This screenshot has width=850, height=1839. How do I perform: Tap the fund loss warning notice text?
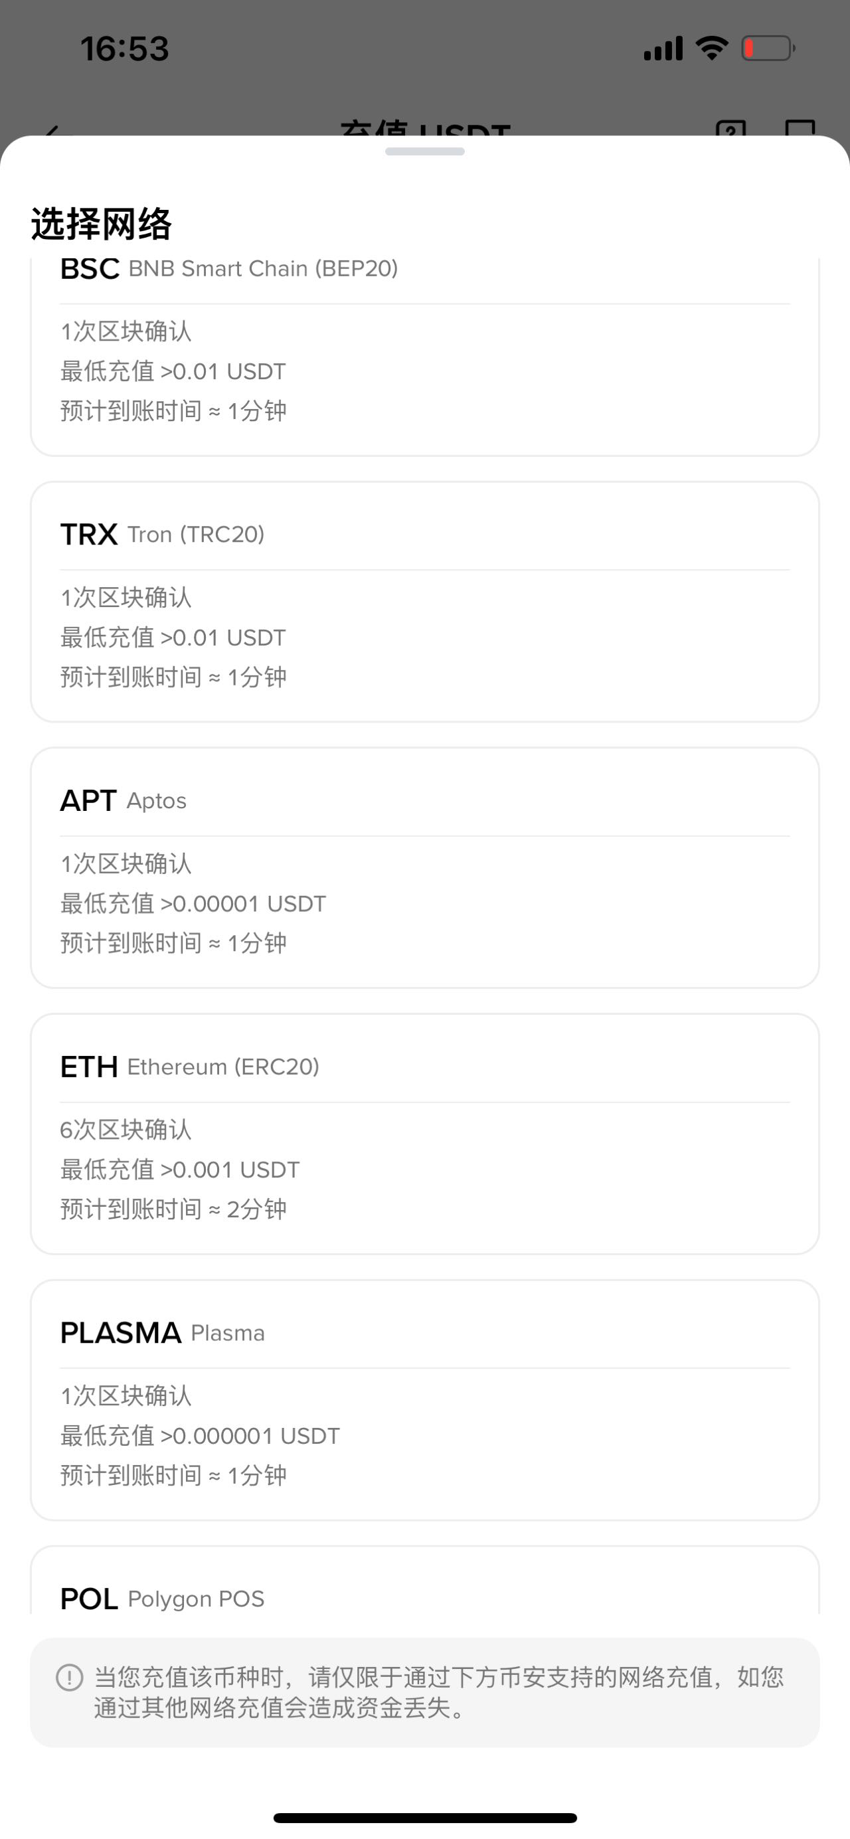click(x=439, y=1692)
